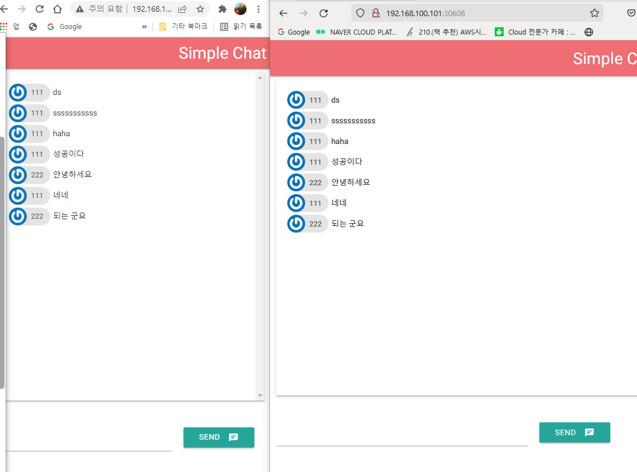Image resolution: width=637 pixels, height=472 pixels.
Task: Click the scroll-down arrow in the left chat
Action: [260, 396]
